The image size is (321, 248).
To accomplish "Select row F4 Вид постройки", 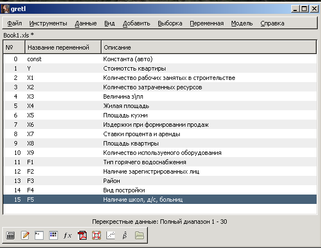I will tap(160, 190).
